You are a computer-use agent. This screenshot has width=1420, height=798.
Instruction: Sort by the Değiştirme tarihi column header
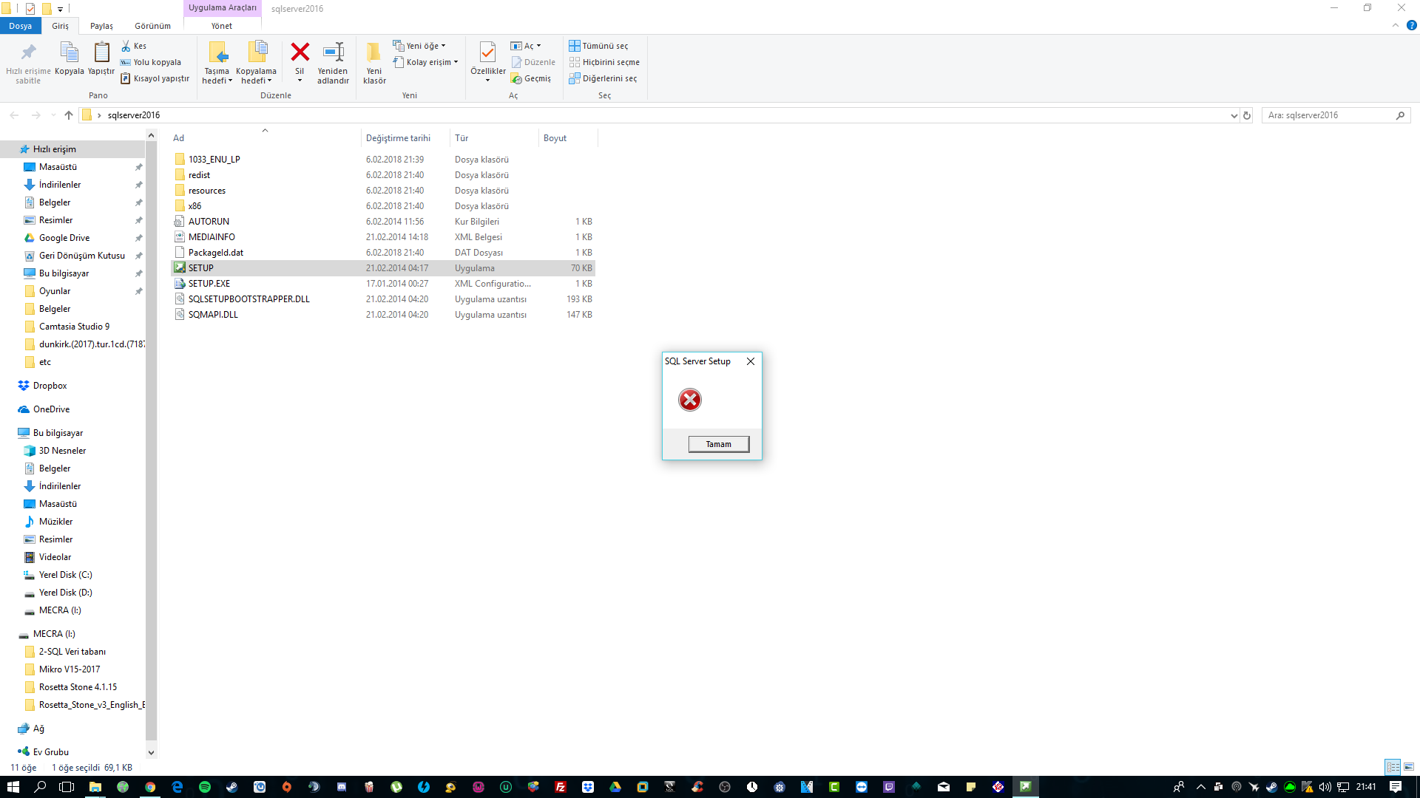pos(405,138)
